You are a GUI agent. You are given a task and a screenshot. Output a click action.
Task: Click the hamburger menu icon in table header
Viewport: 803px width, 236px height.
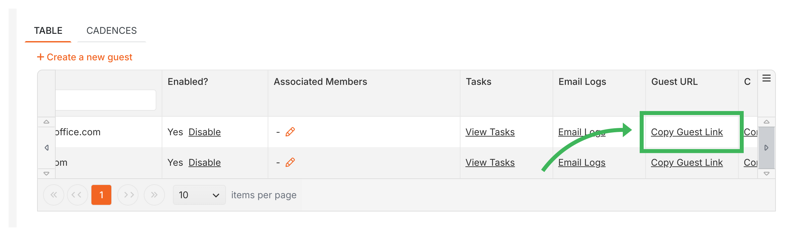(x=766, y=78)
